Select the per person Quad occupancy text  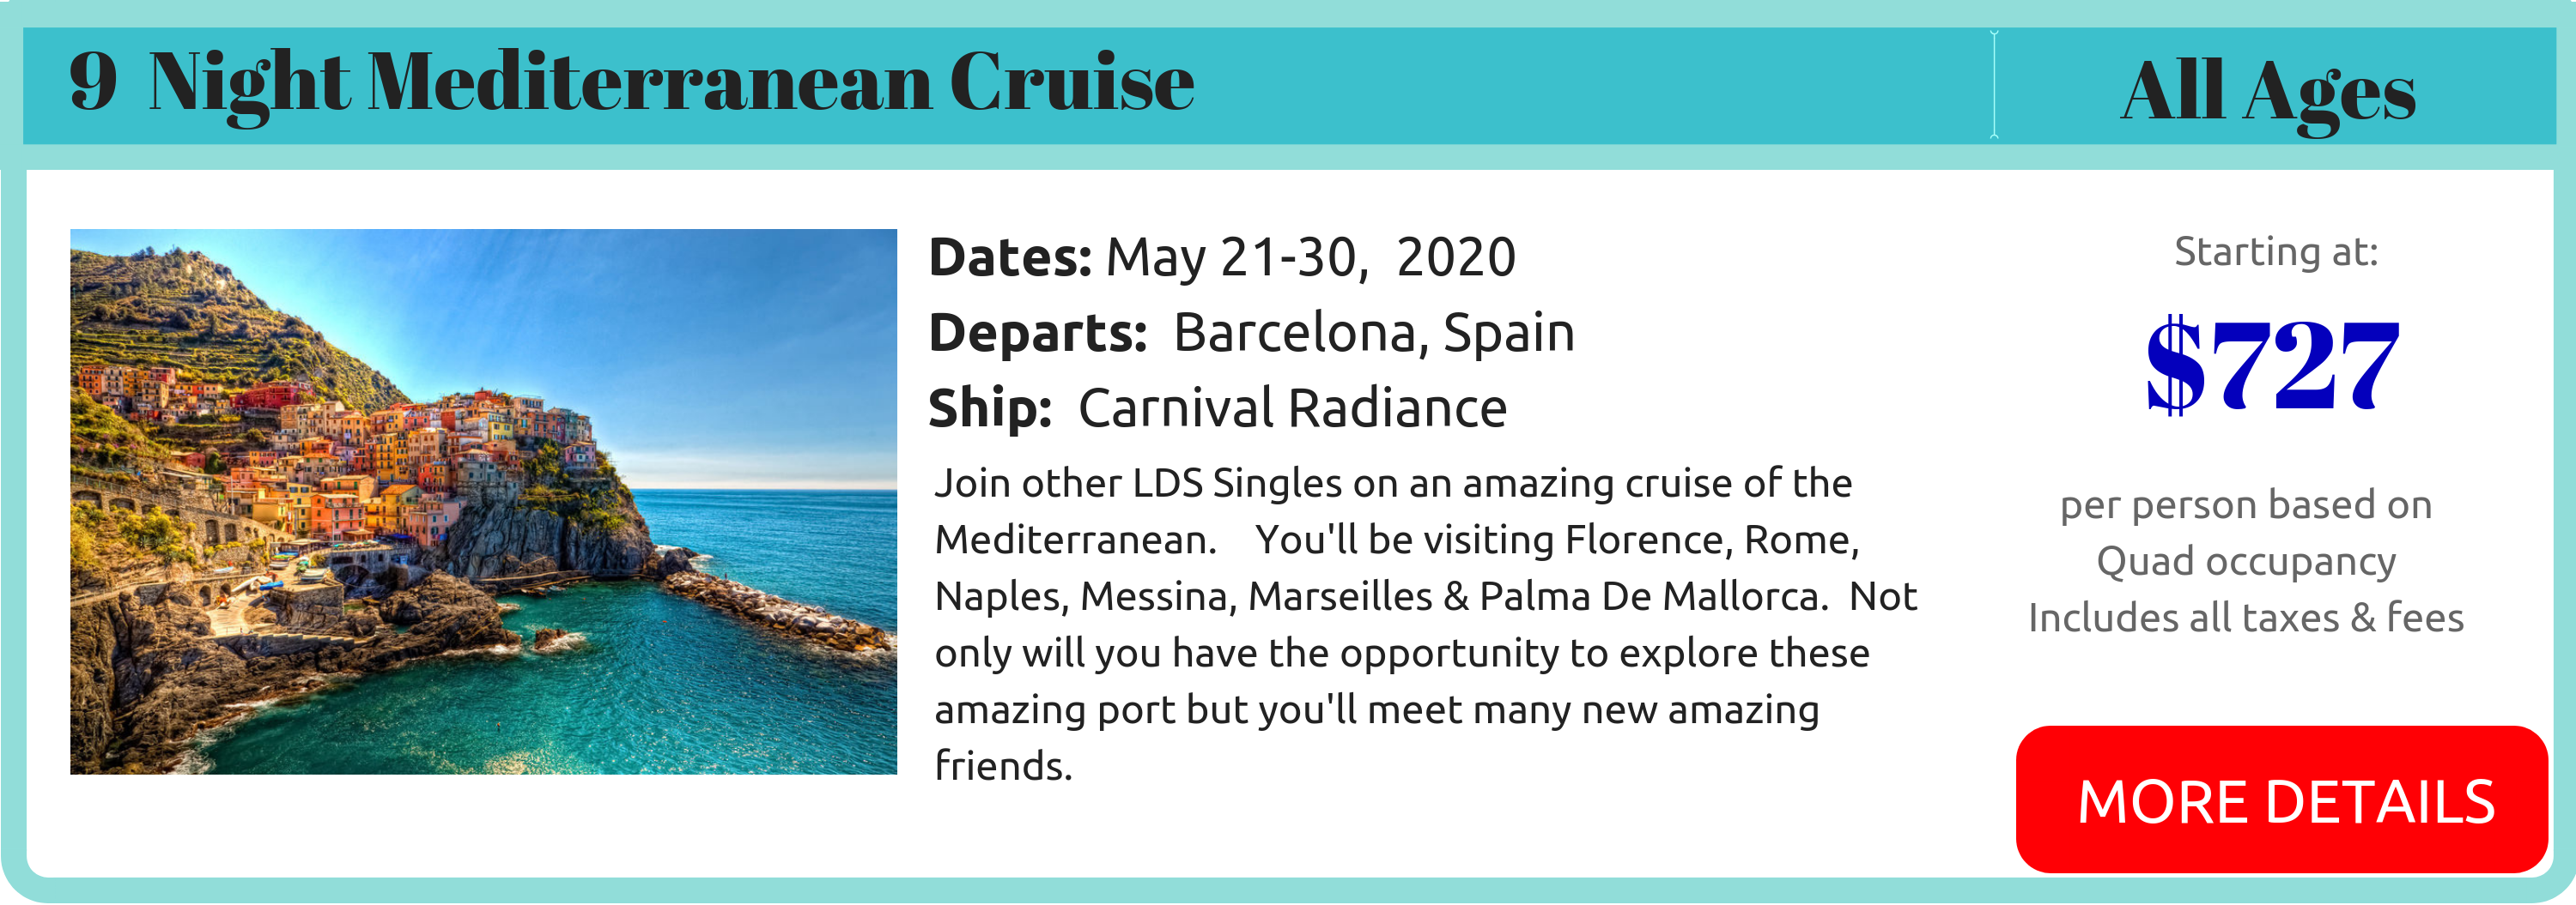(2246, 534)
